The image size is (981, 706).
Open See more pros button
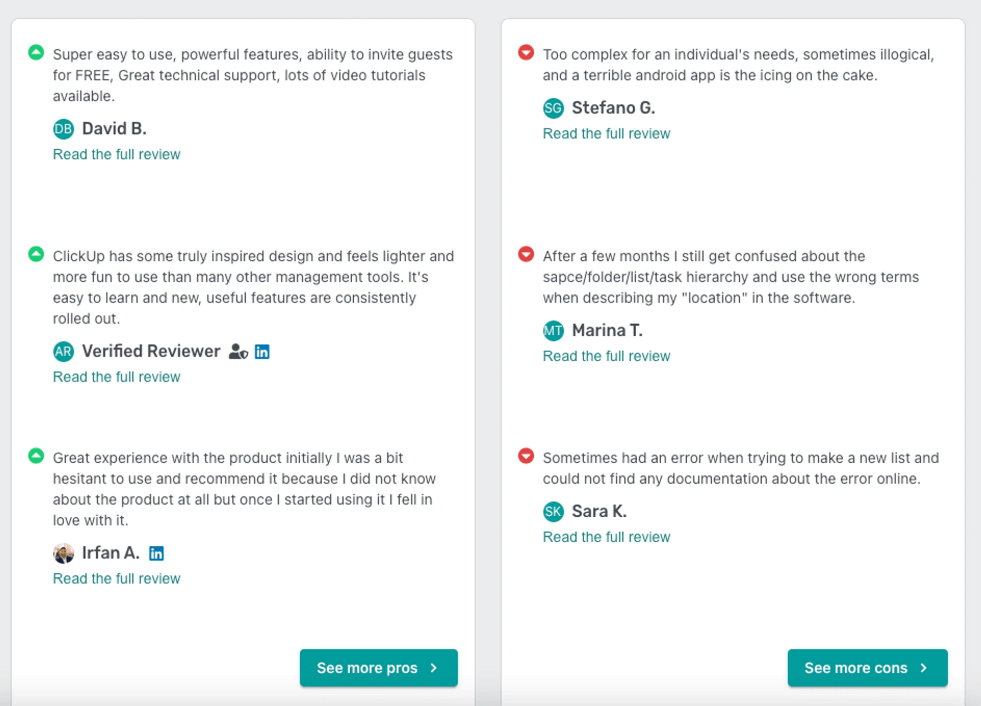(x=379, y=668)
